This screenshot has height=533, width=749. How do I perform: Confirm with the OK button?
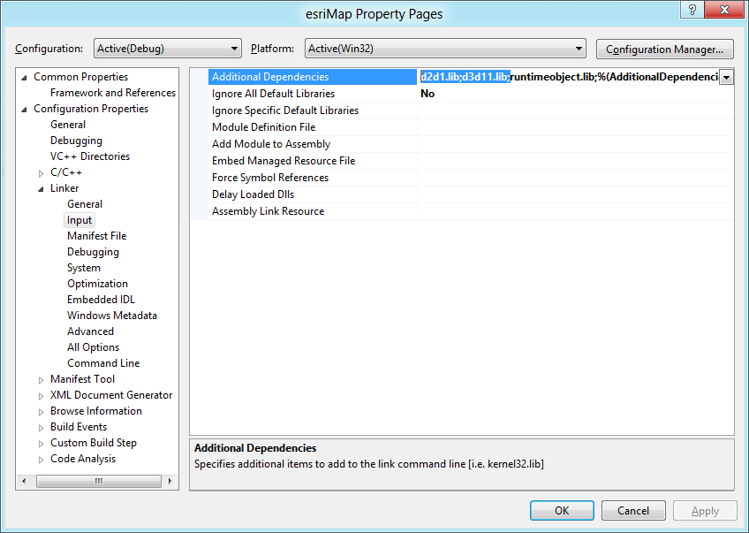[562, 511]
